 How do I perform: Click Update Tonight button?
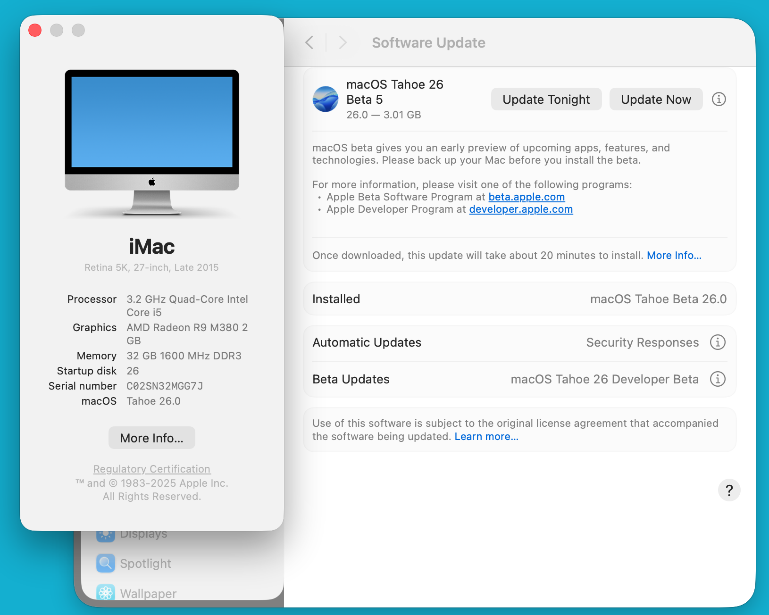tap(546, 99)
